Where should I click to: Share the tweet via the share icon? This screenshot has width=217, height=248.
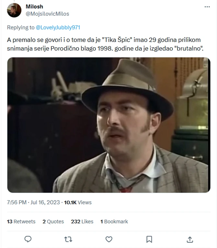[x=190, y=239]
